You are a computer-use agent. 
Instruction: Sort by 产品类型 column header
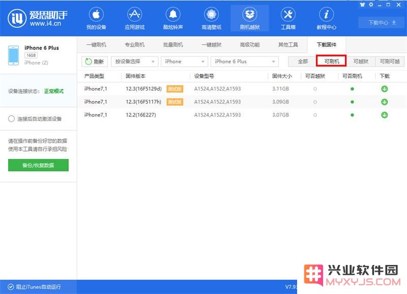tap(94, 76)
